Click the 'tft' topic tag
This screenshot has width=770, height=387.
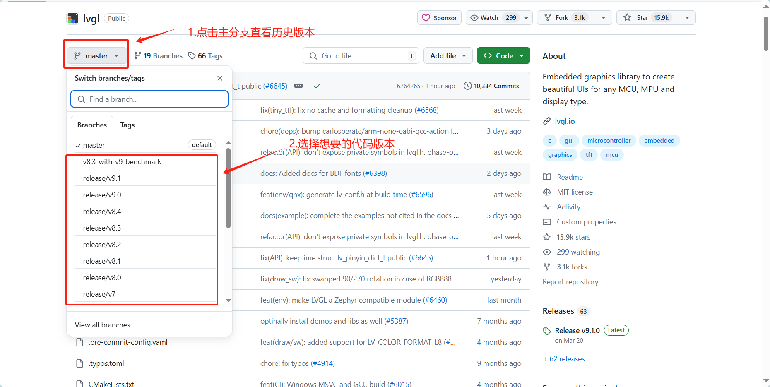pyautogui.click(x=589, y=155)
